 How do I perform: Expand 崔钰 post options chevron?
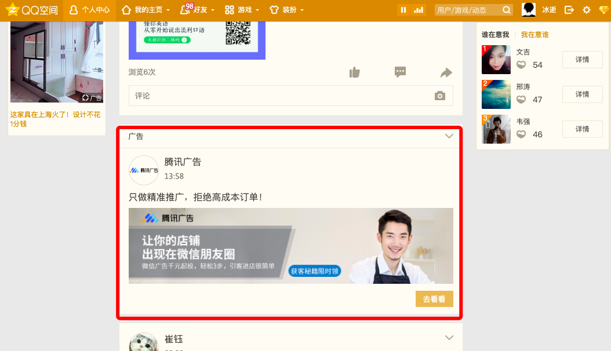point(449,338)
